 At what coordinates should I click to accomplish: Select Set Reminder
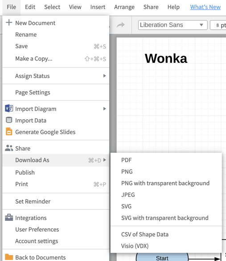point(56,201)
